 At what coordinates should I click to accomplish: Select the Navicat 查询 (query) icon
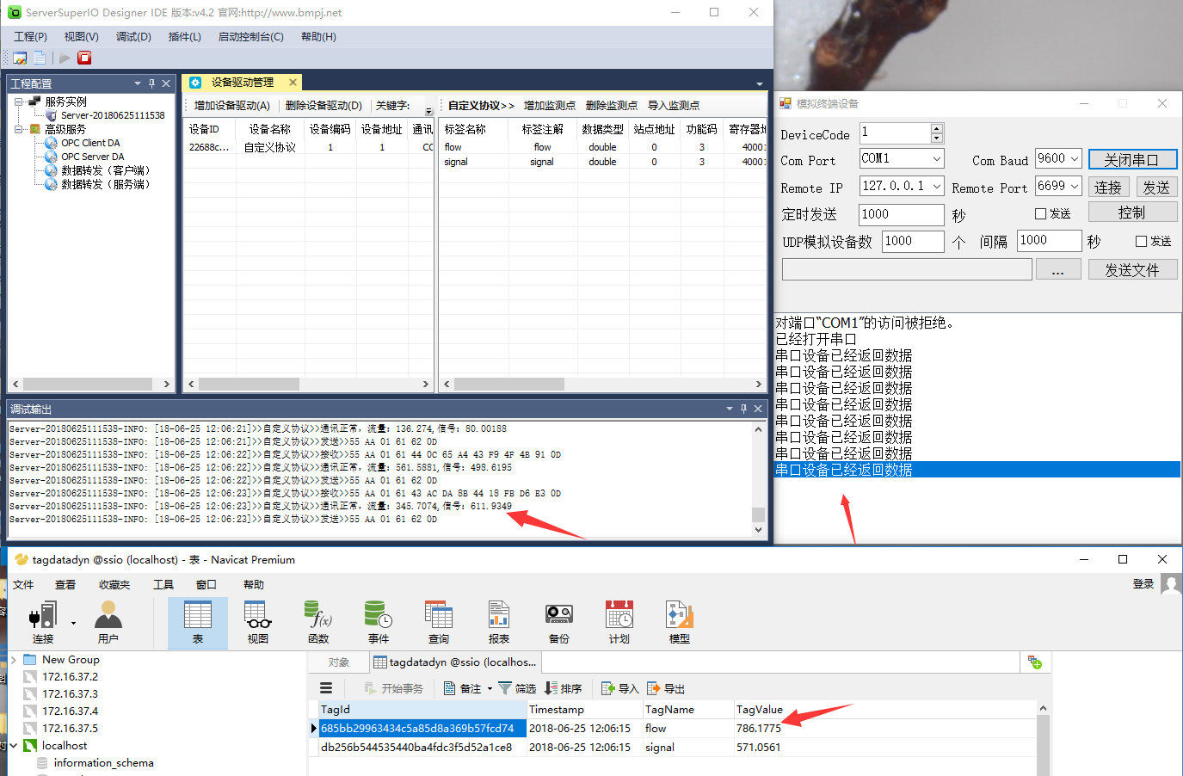438,621
